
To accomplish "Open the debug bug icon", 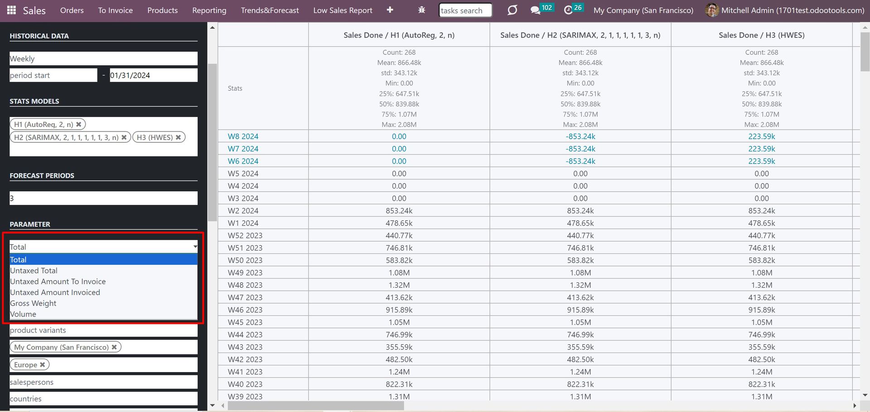I will 421,10.
